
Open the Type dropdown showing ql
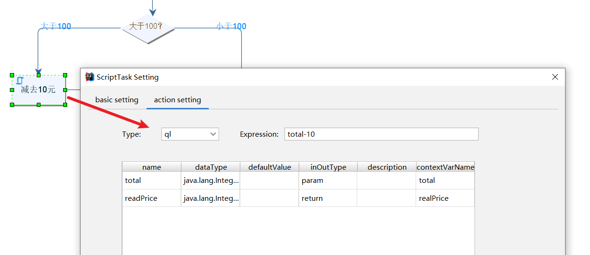190,134
